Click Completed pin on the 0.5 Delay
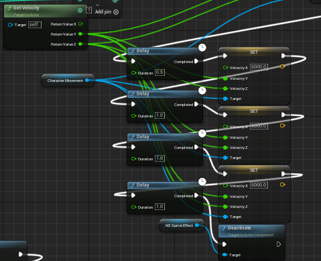Image resolution: width=321 pixels, height=261 pixels. coord(196,61)
